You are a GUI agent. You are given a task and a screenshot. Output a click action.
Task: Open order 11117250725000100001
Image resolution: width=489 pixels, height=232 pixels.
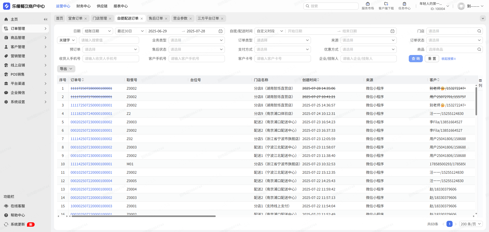(91, 105)
